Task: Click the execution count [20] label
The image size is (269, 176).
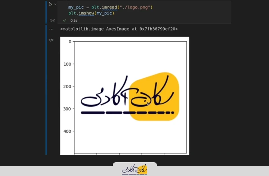Action: pyautogui.click(x=52, y=21)
